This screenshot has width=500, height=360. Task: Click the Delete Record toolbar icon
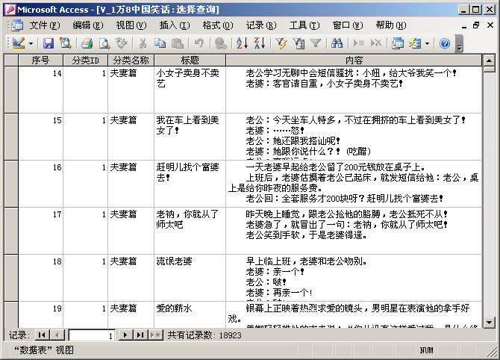(x=376, y=43)
